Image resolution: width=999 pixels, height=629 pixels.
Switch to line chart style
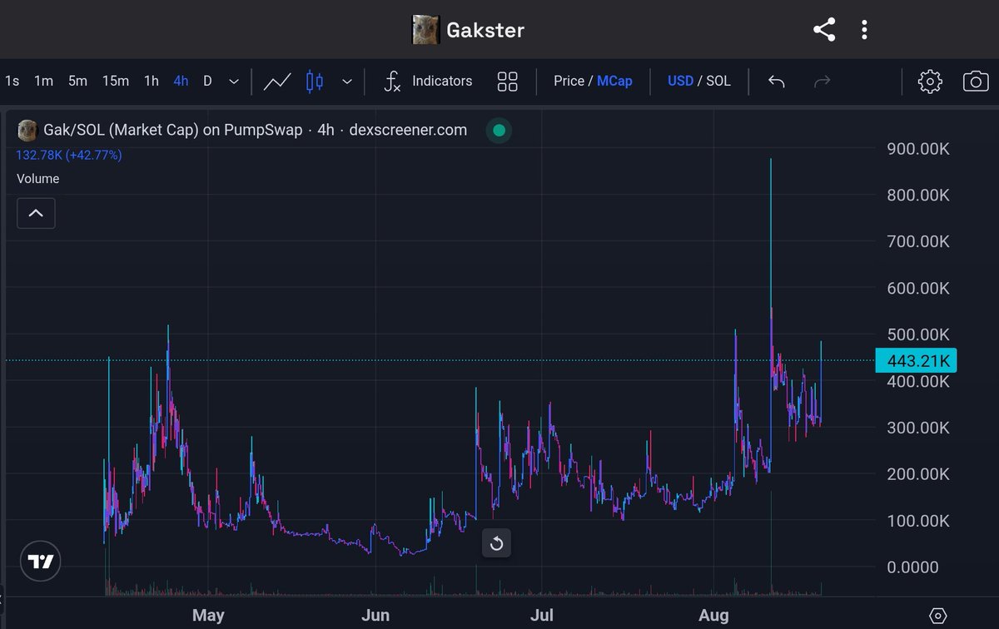(x=277, y=82)
